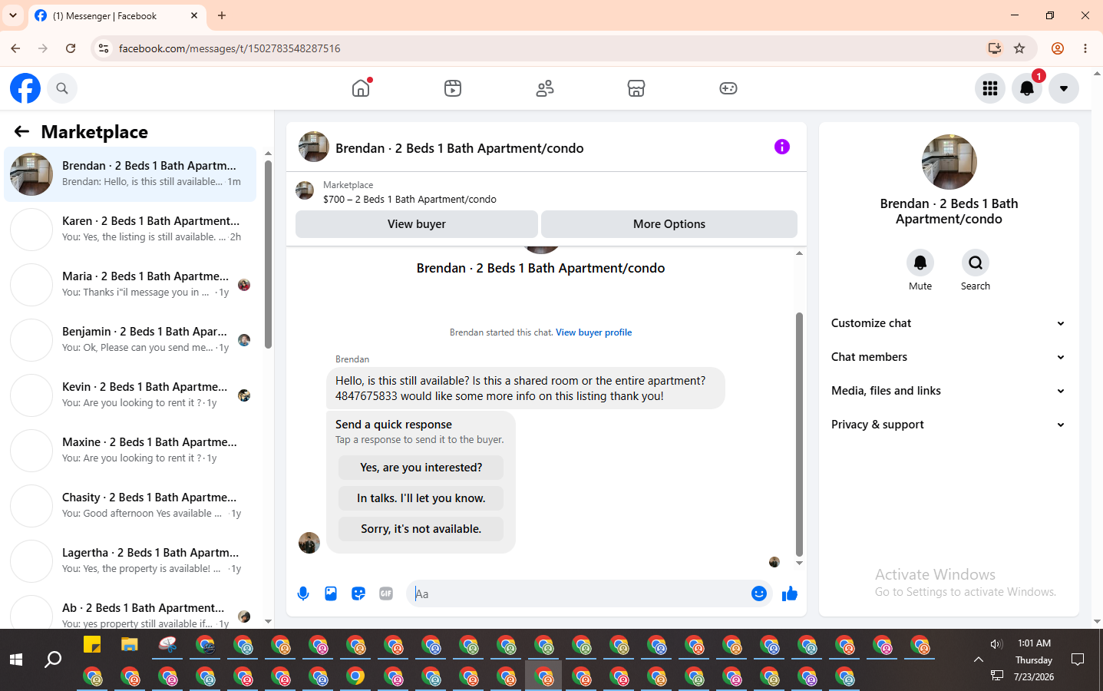Go back with the browser back arrow
Image resolution: width=1103 pixels, height=691 pixels.
15,48
